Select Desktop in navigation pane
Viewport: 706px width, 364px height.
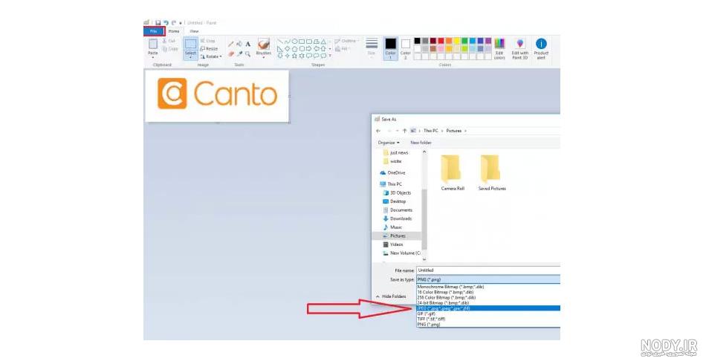click(x=395, y=201)
